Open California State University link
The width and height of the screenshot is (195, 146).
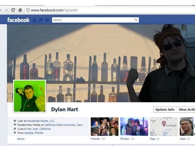tap(64, 125)
